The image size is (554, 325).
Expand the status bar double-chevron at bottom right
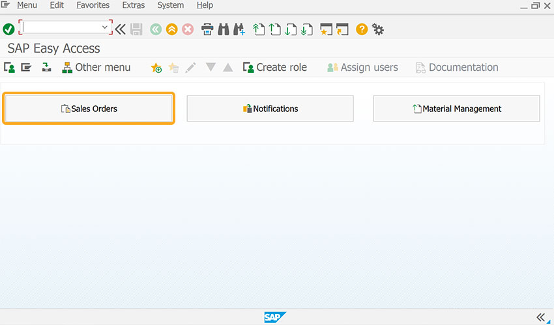coord(540,317)
